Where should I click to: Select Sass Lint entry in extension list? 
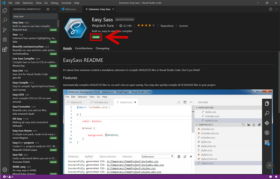34,74
